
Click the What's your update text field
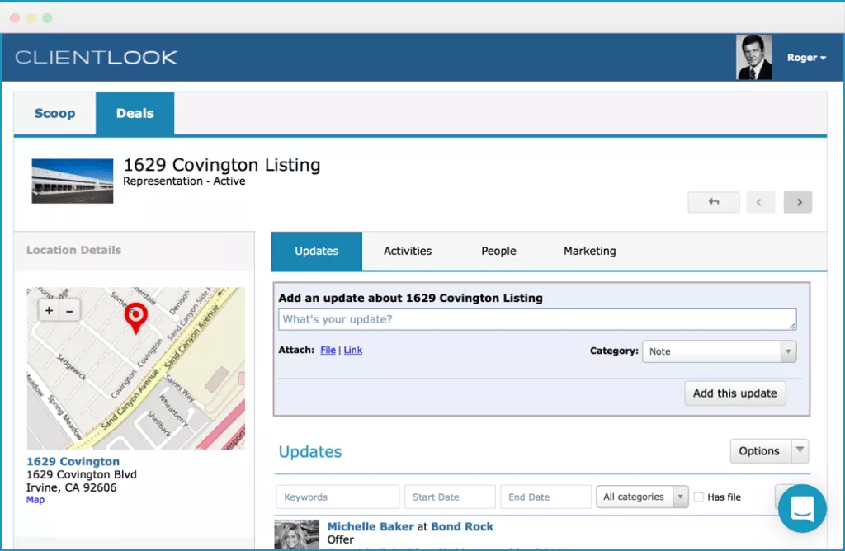coord(537,319)
